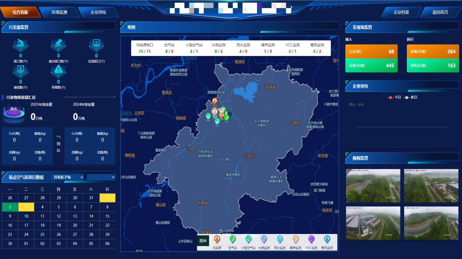Select yellow day 3 in calendar
The height and width of the screenshot is (259, 462).
point(26,207)
